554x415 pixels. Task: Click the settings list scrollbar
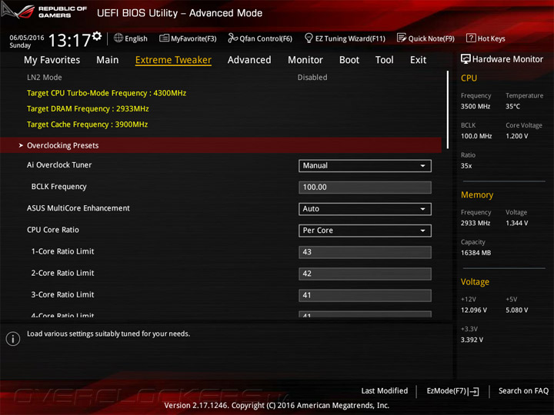tap(447, 109)
